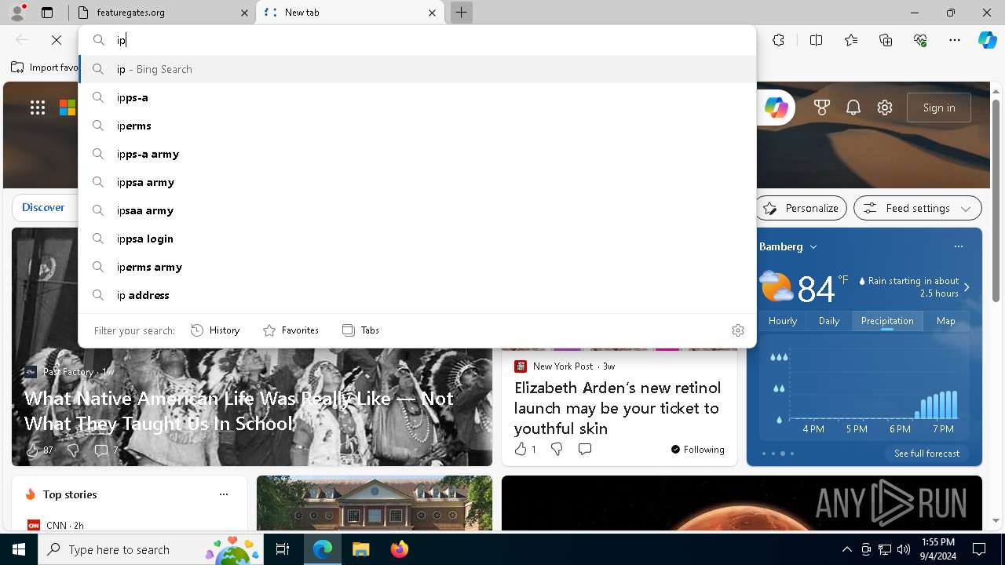Open File Explorer from the taskbar

click(x=360, y=550)
